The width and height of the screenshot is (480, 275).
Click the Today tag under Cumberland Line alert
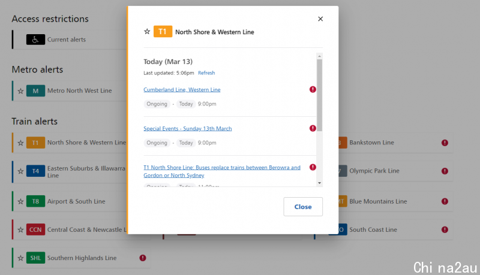tap(186, 104)
